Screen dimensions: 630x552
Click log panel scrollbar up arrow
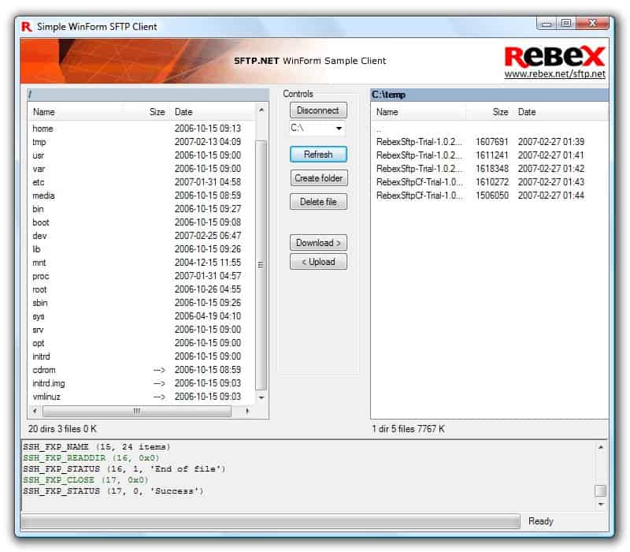click(601, 447)
